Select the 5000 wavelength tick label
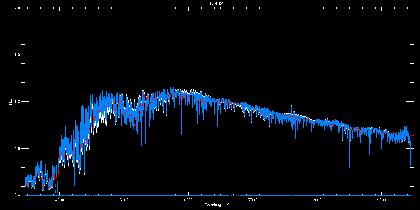The width and height of the screenshot is (420, 210). [124, 200]
